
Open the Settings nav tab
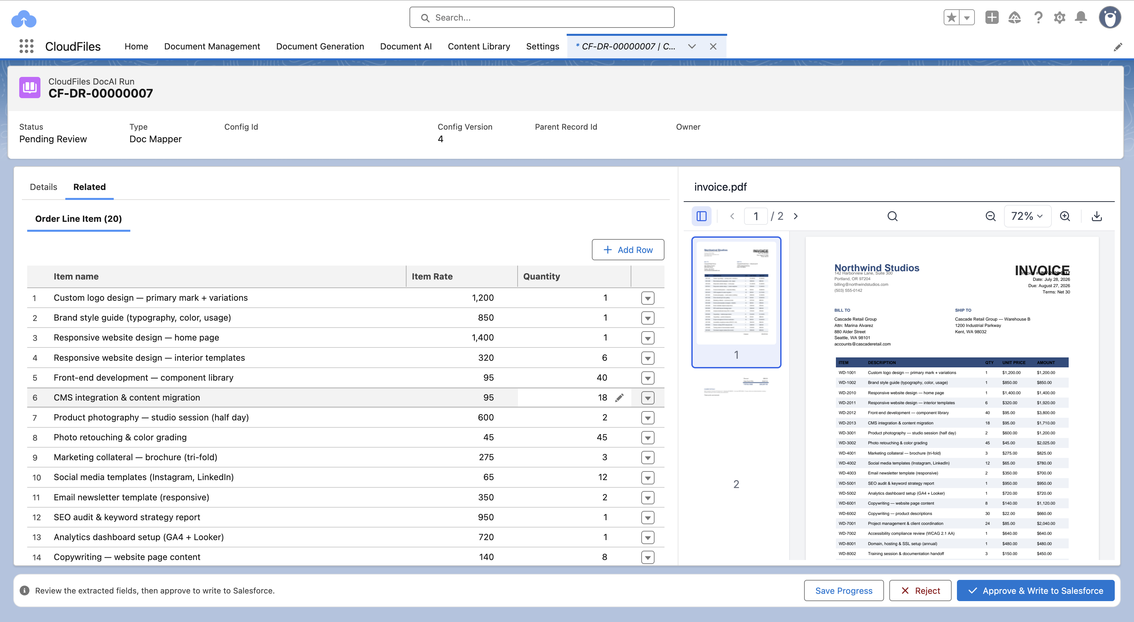542,46
